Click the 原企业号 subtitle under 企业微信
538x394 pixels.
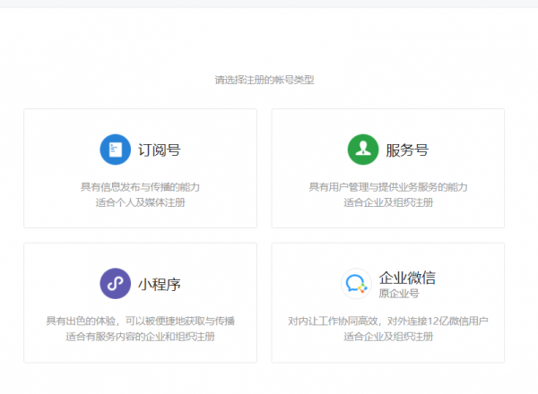[x=399, y=294]
